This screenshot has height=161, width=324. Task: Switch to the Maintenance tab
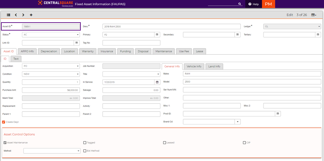[x=163, y=51]
